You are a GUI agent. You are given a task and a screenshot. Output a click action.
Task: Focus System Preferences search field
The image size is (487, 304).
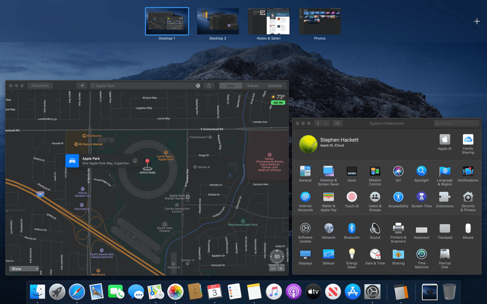(456, 123)
